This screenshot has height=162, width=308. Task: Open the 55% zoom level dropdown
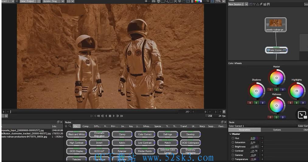pyautogui.click(x=223, y=1)
